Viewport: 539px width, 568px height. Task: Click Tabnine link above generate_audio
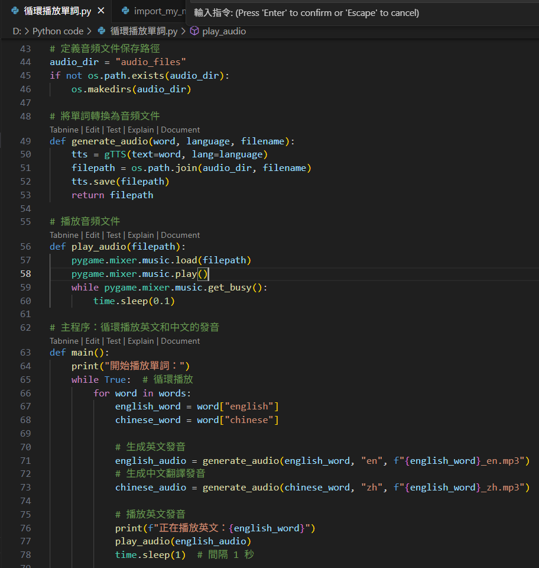(x=64, y=130)
